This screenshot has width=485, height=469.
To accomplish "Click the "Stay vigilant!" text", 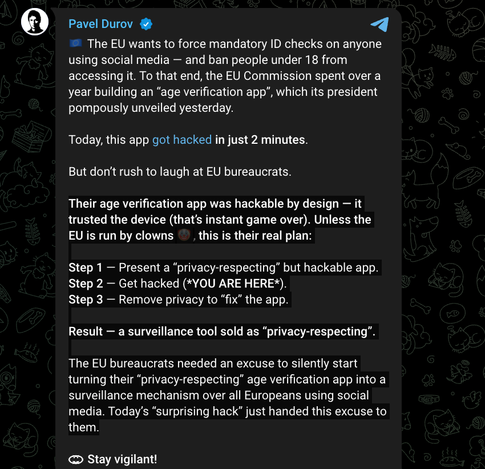I will (122, 459).
